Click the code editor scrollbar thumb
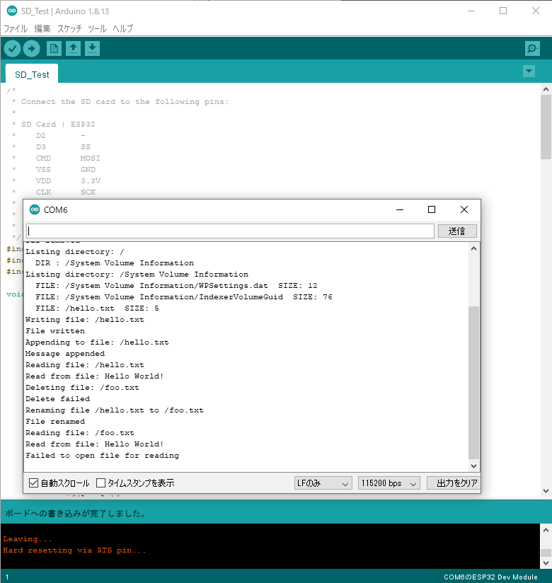The width and height of the screenshot is (552, 583). (x=546, y=127)
